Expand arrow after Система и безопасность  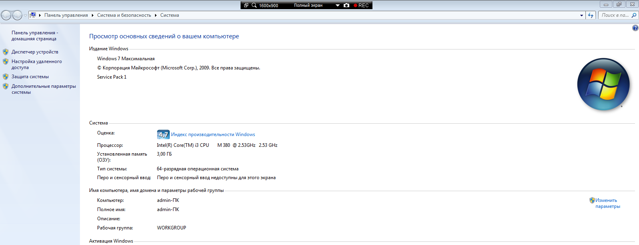[x=155, y=15]
